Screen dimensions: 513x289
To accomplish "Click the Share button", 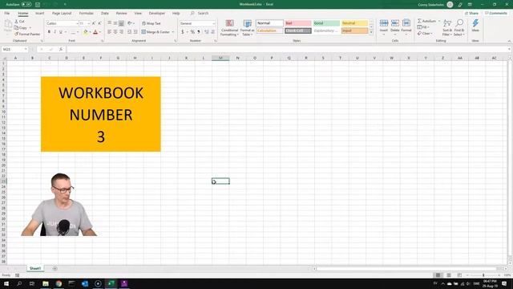I will [471, 14].
